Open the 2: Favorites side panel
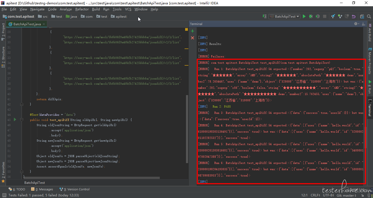The width and height of the screenshot is (373, 198). tap(3, 172)
